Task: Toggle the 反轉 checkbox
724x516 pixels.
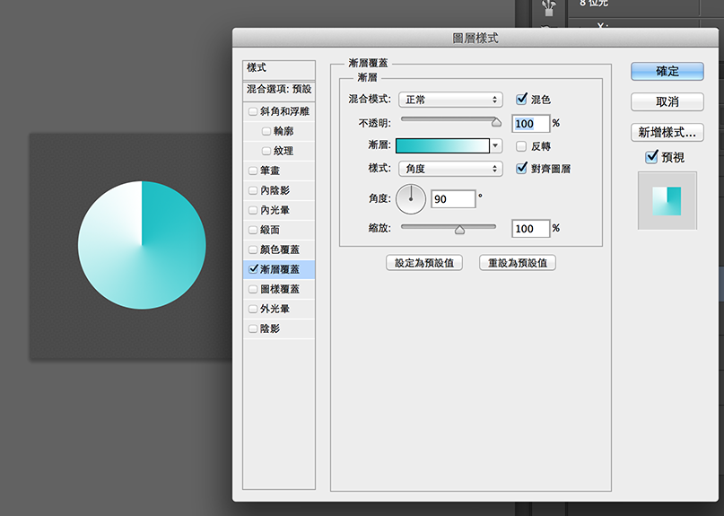Action: tap(522, 146)
